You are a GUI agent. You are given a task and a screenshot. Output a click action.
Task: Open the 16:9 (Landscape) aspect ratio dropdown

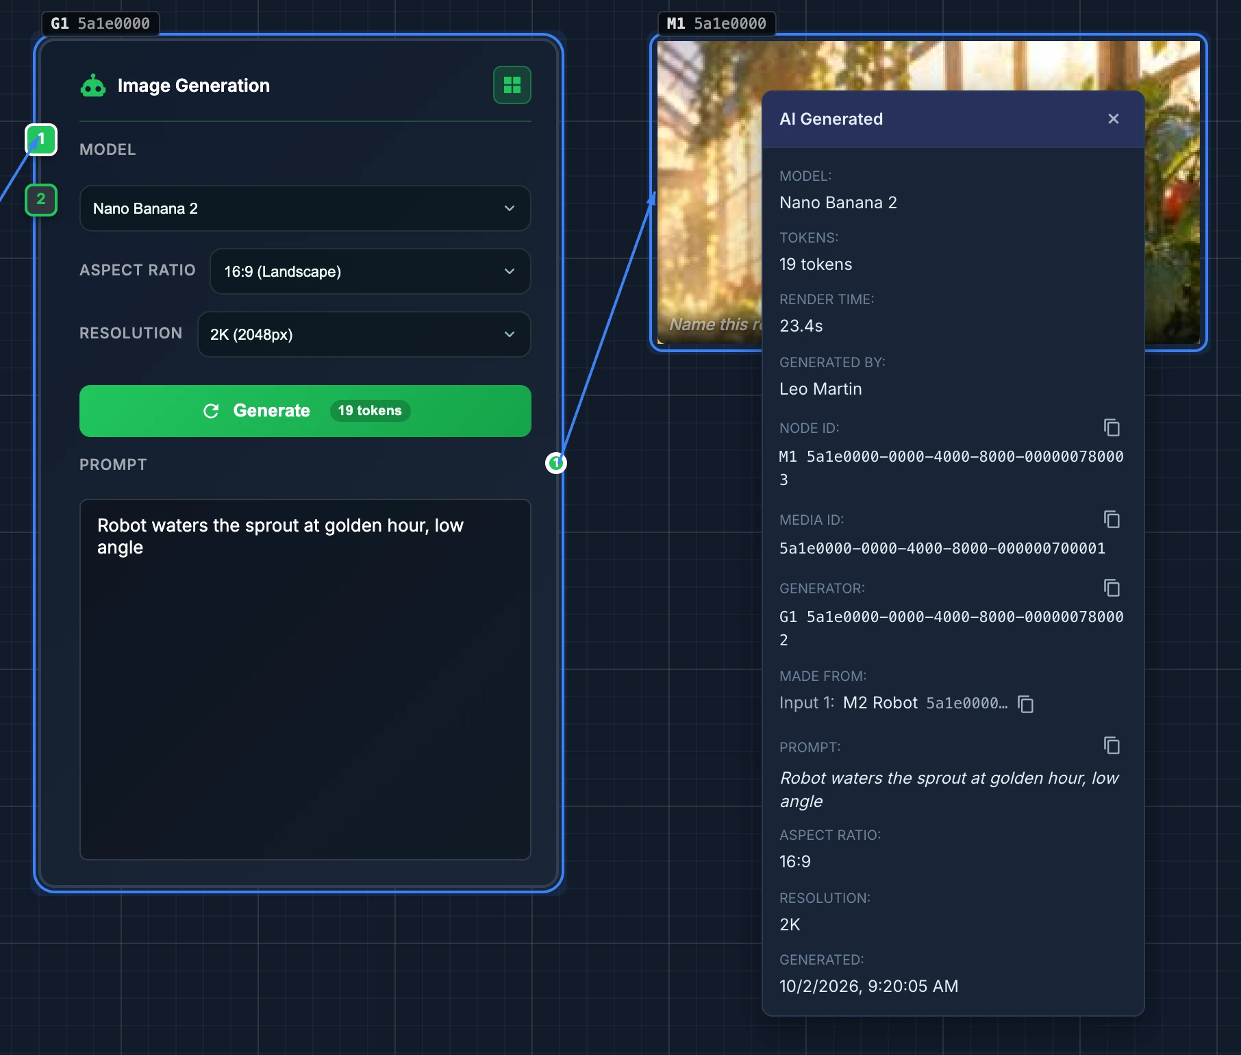coord(370,271)
